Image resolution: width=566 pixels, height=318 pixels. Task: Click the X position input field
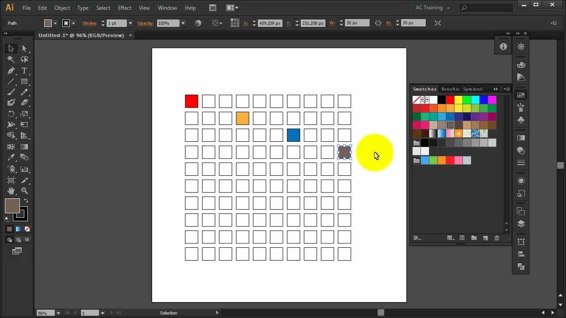tap(269, 23)
